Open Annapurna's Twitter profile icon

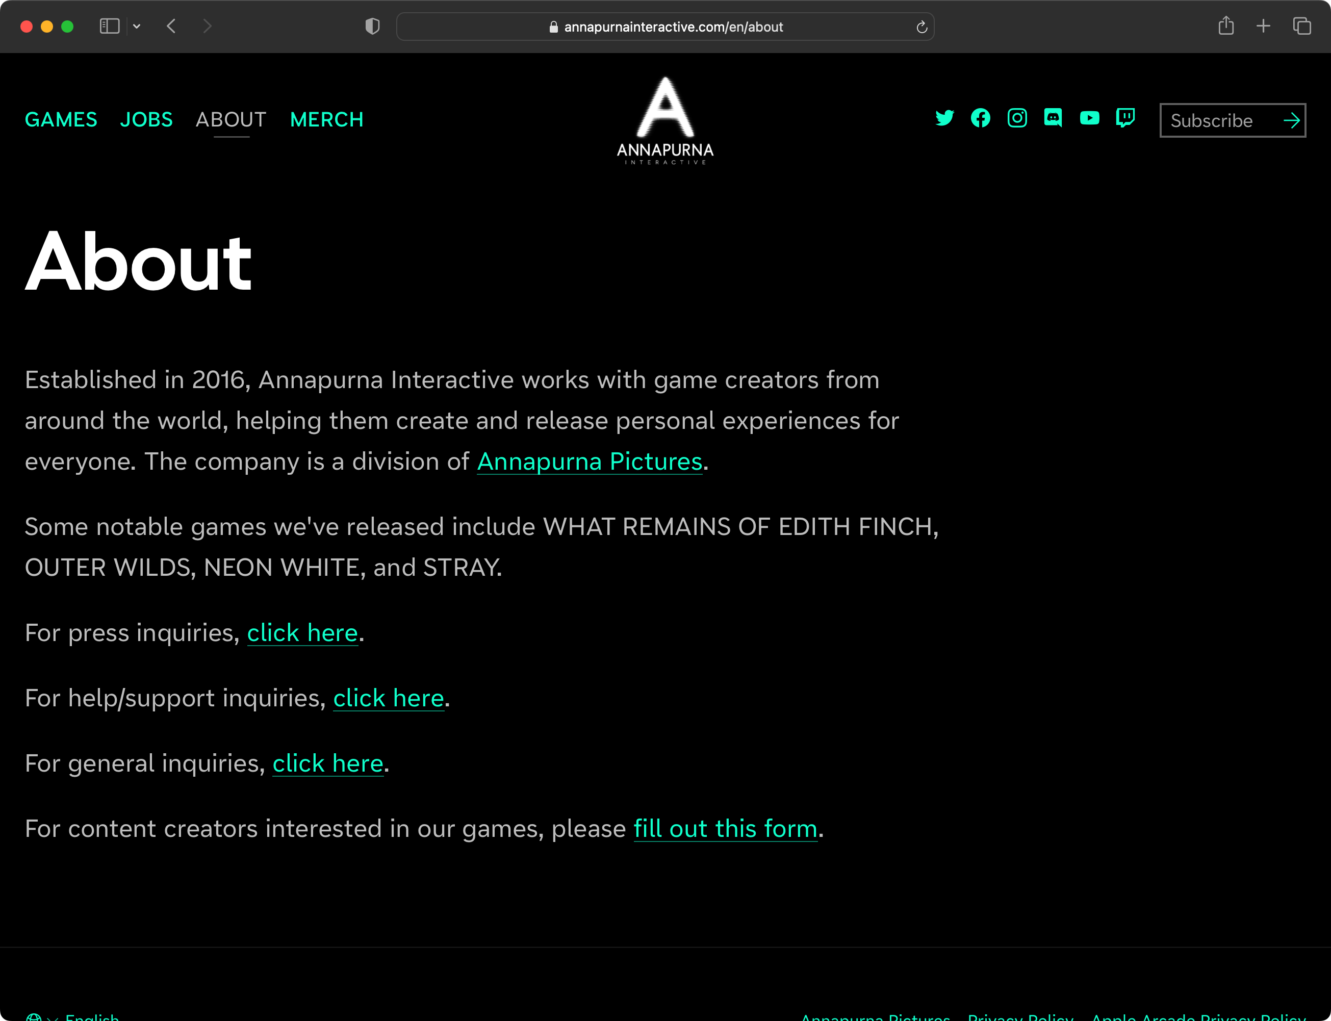(x=944, y=118)
